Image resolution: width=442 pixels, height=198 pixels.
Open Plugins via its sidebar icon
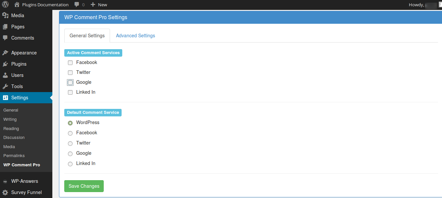point(5,64)
